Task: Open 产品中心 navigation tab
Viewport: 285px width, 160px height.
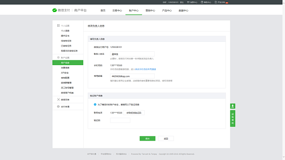Action: tap(167, 10)
